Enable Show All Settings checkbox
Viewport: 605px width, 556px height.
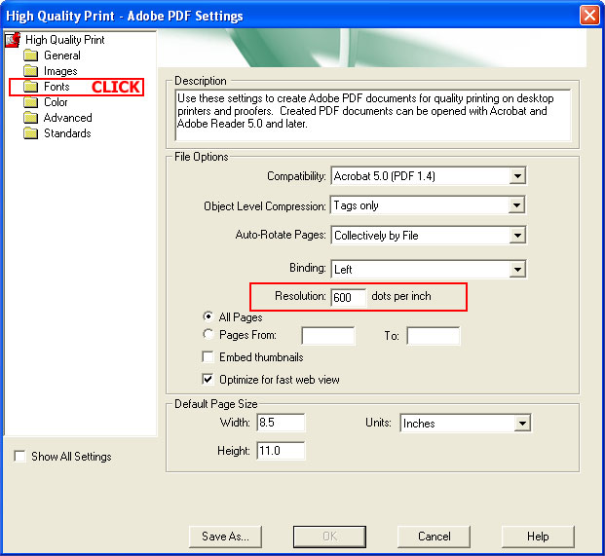tap(20, 456)
